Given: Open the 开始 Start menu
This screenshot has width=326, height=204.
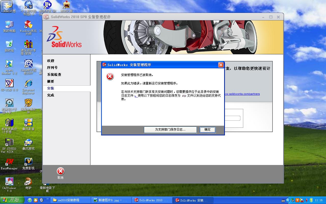Looking at the screenshot, I should pyautogui.click(x=12, y=200).
